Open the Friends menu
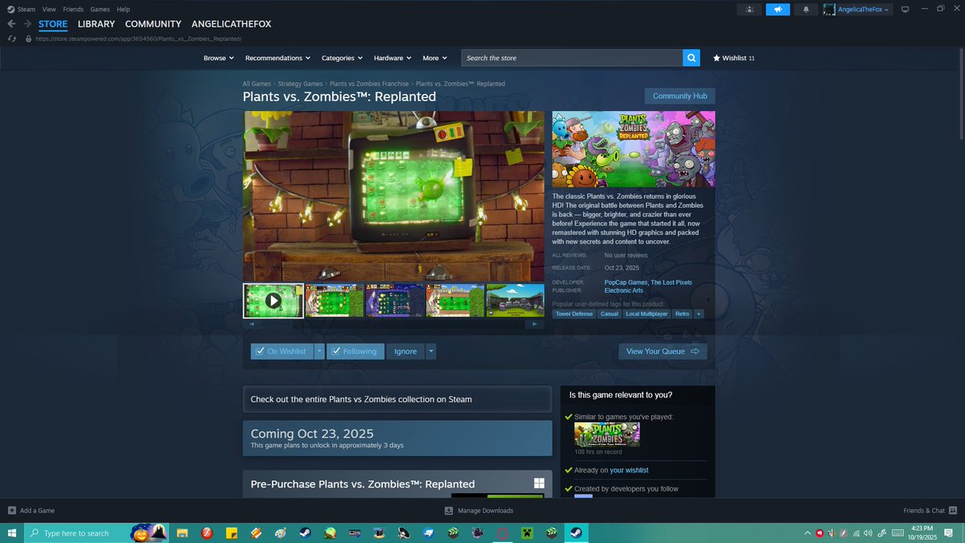The image size is (965, 543). click(73, 9)
